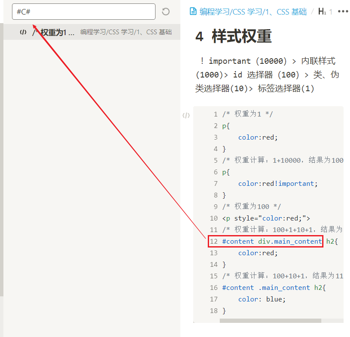Image resolution: width=350 pixels, height=337 pixels.
Task: Click the refresh icon beside the search box
Action: [166, 12]
